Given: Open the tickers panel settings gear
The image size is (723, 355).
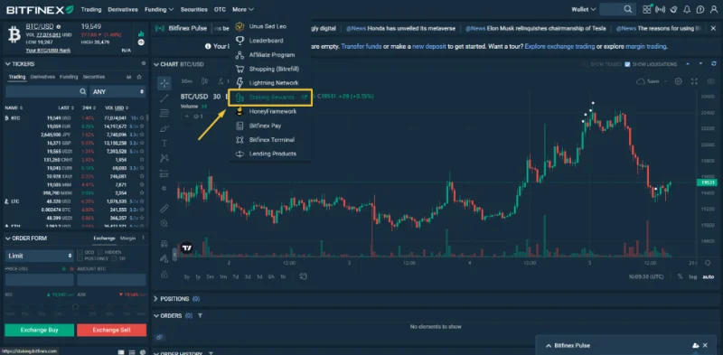Looking at the screenshot, I should point(144,63).
